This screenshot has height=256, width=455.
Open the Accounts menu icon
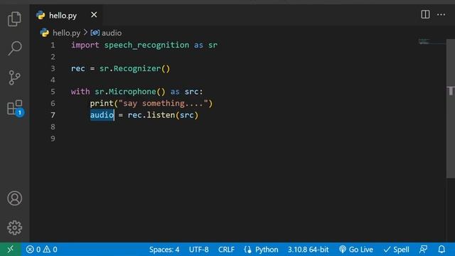pyautogui.click(x=14, y=198)
